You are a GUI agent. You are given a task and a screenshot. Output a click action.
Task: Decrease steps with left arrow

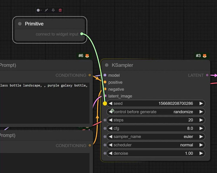point(110,120)
